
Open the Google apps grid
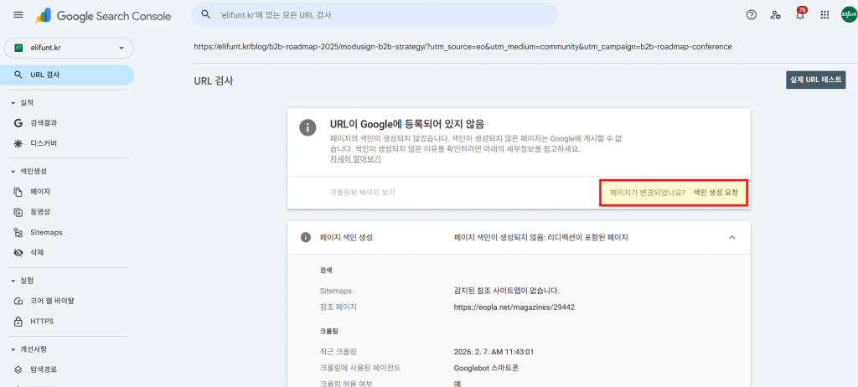(824, 15)
